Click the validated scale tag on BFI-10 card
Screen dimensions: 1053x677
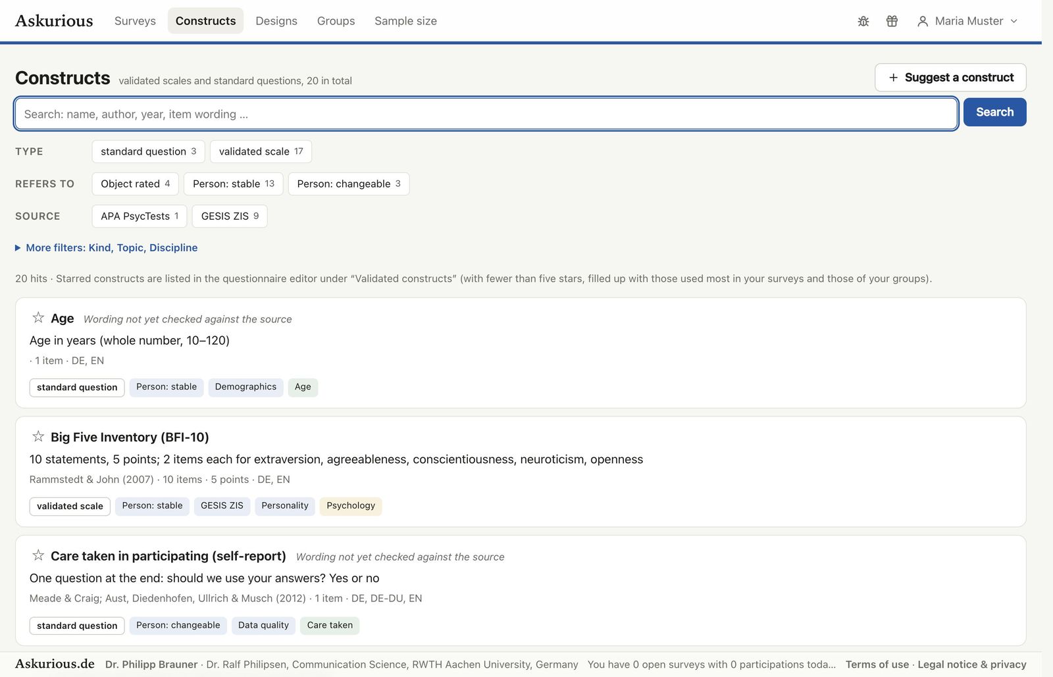70,506
